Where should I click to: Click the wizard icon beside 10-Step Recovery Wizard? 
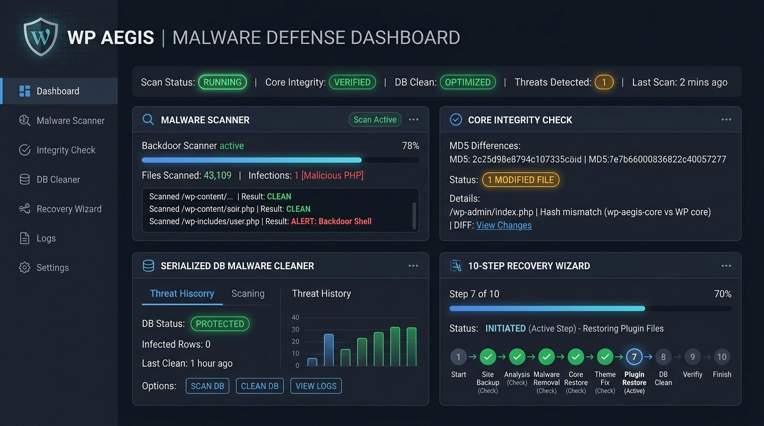point(456,266)
